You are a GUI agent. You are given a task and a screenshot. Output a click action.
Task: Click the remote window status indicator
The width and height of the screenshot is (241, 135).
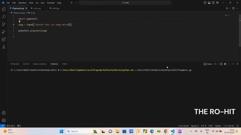(x=3, y=126)
